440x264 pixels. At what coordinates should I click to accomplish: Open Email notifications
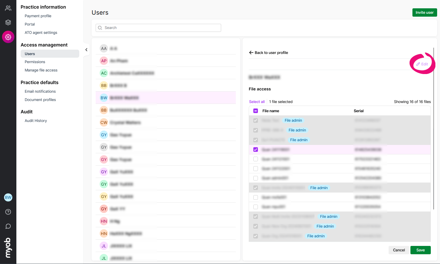(40, 92)
